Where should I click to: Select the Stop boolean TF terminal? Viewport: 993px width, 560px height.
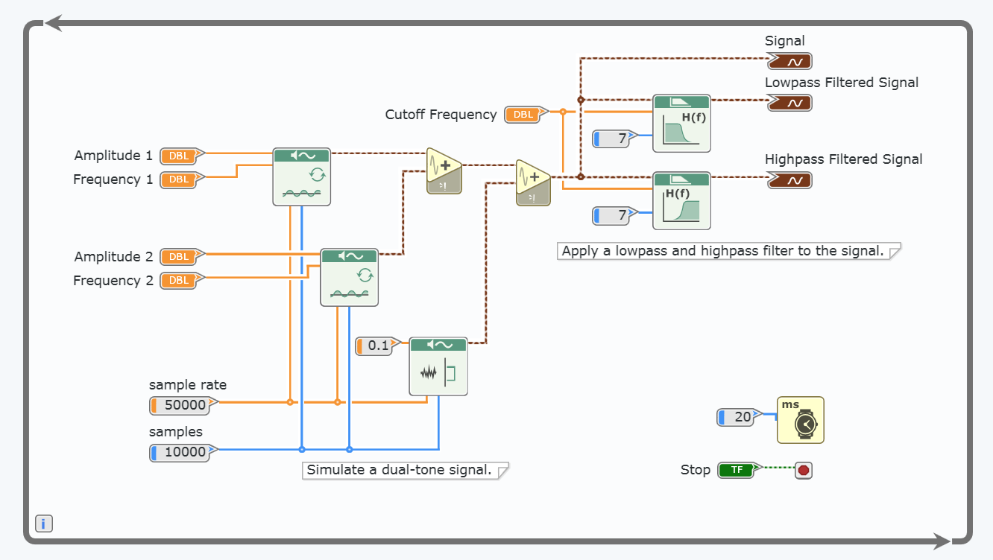tap(737, 470)
